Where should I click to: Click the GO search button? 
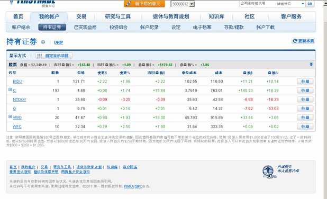point(310,4)
